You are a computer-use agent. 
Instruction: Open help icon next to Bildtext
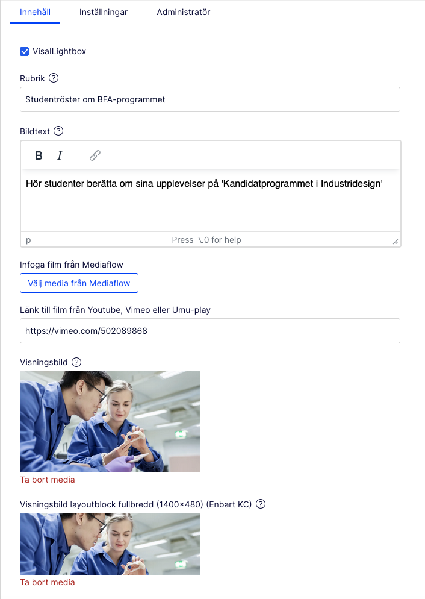click(x=58, y=131)
